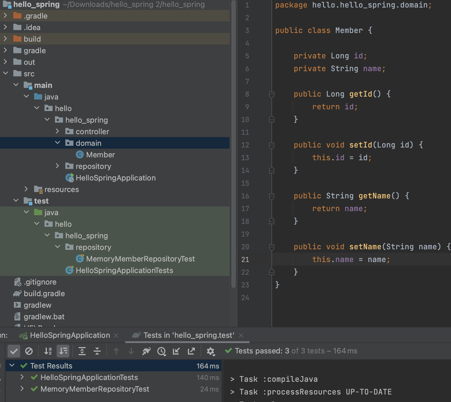
Task: Click fold end marker on line 10
Action: coord(272,119)
